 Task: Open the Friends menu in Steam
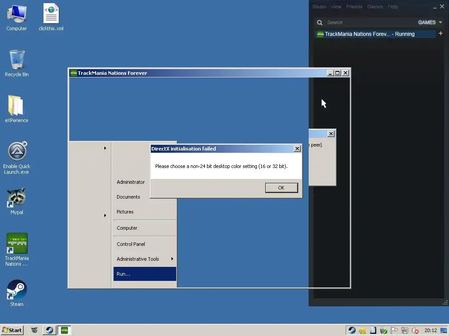[x=354, y=7]
